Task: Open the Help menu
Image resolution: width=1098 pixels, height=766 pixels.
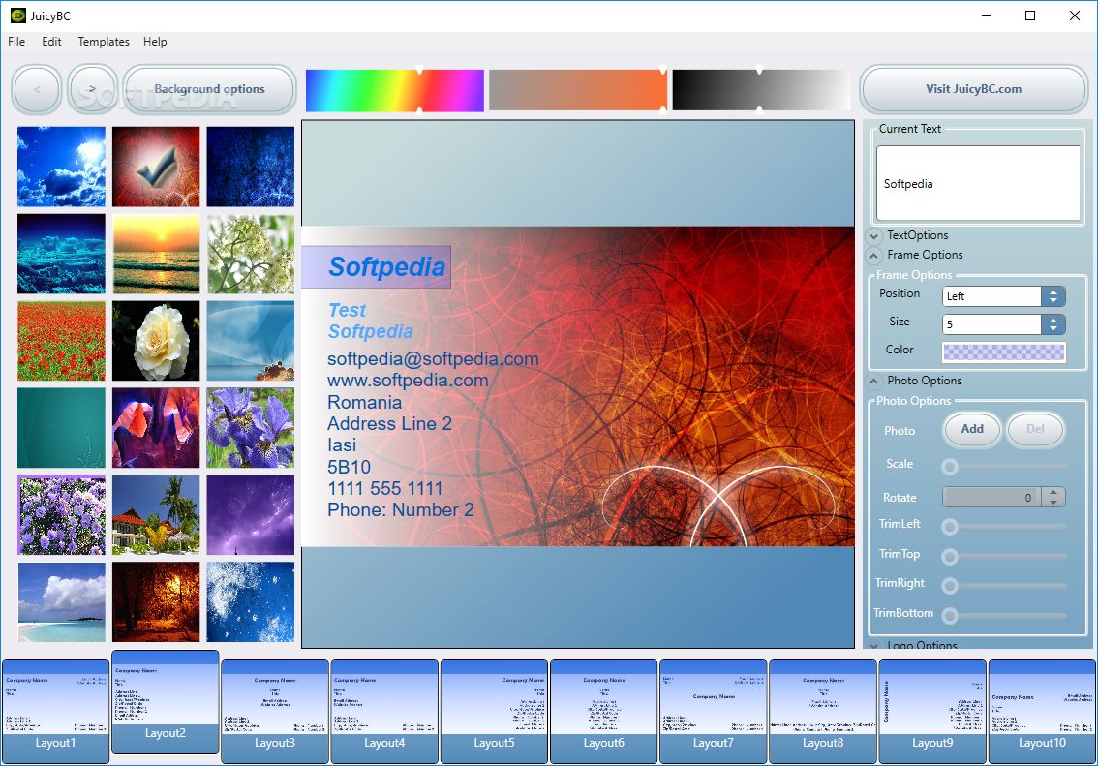Action: coord(155,42)
